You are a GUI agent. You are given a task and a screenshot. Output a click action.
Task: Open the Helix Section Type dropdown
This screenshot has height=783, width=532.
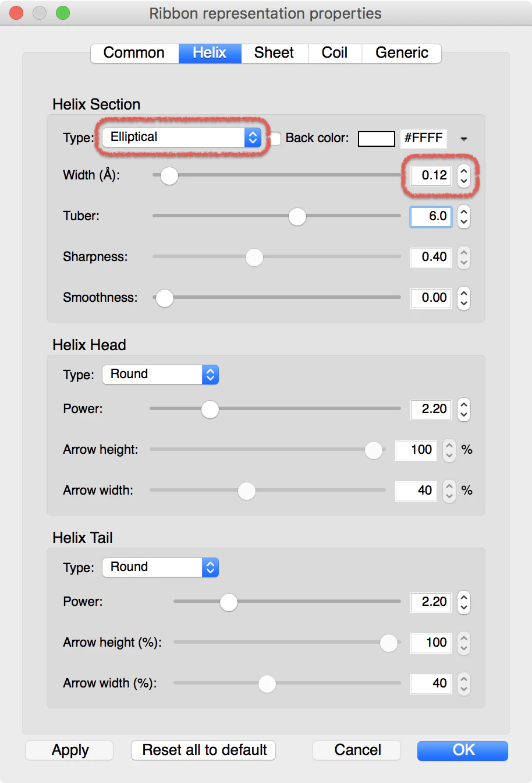pyautogui.click(x=182, y=137)
